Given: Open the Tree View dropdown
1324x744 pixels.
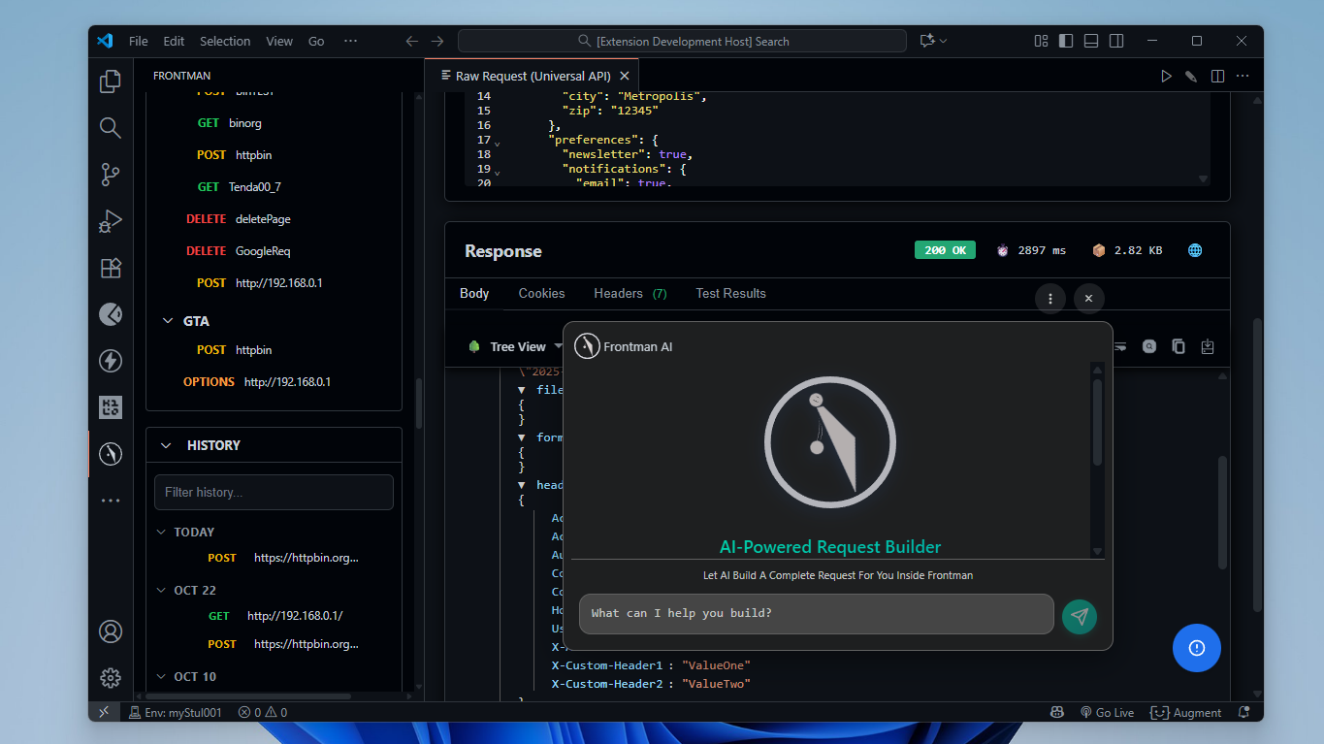Looking at the screenshot, I should coord(516,346).
